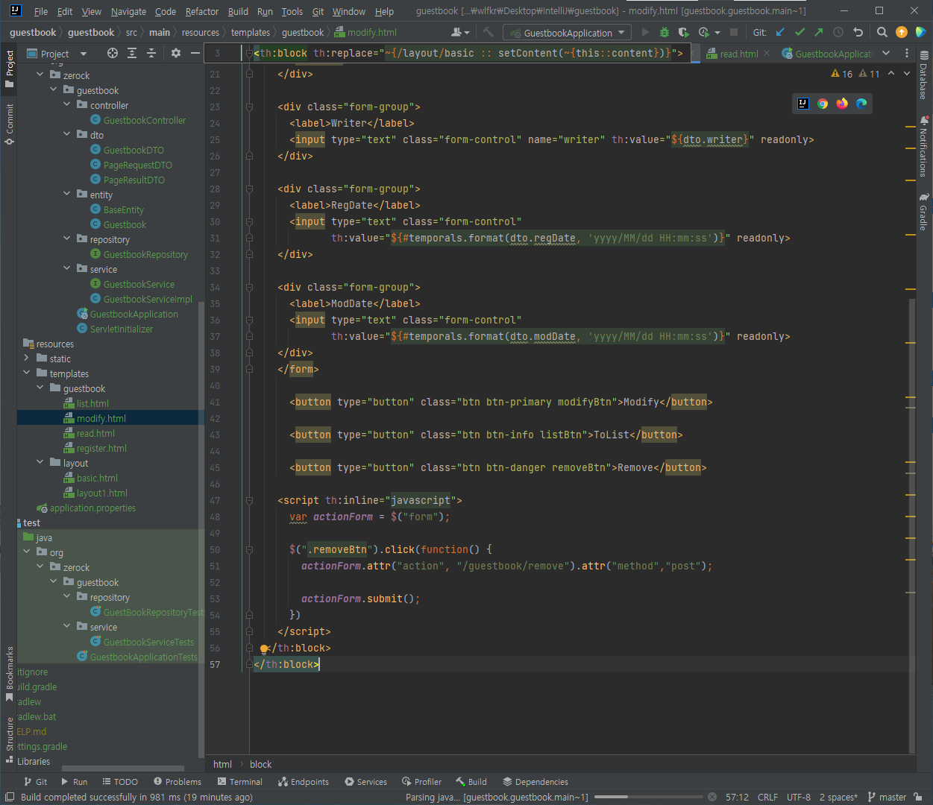Open the Terminal tool window

coord(239,782)
